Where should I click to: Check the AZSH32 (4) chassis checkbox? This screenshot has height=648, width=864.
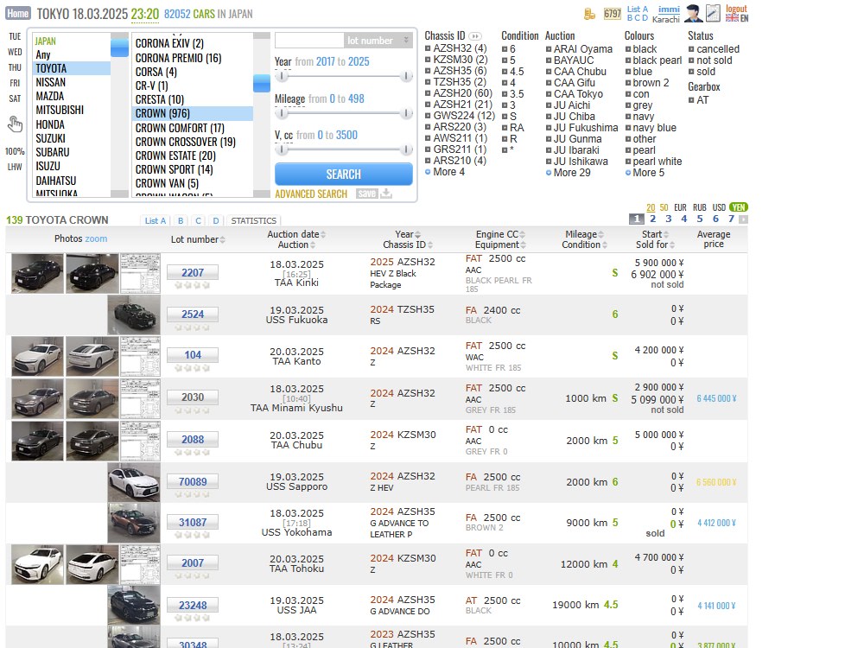(428, 48)
